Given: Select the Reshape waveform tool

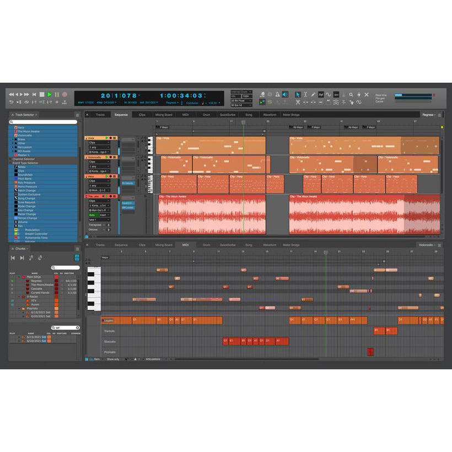Looking at the screenshot, I should tap(329, 95).
